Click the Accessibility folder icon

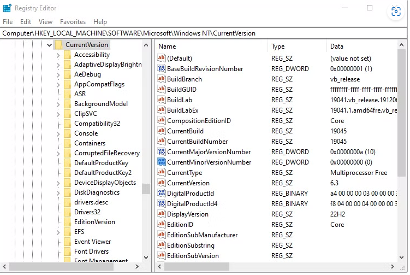(68, 55)
